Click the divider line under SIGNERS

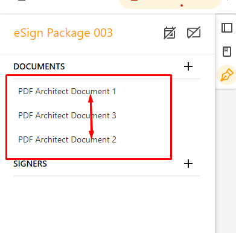coord(107,176)
